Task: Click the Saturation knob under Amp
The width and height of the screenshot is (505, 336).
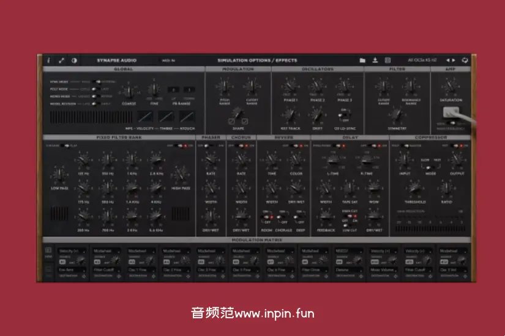Action: (451, 87)
